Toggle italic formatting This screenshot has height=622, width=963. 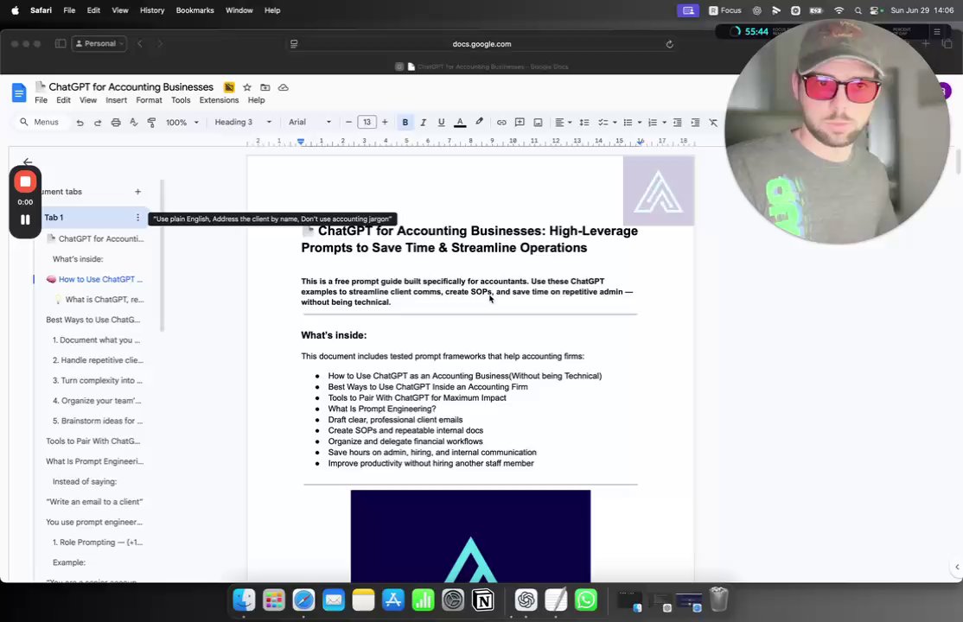[x=424, y=122]
